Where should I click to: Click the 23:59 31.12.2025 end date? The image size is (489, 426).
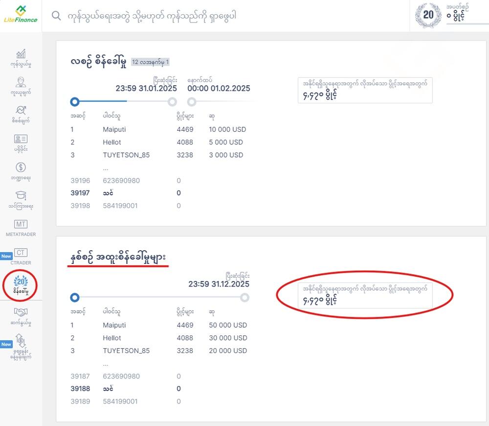pyautogui.click(x=219, y=284)
